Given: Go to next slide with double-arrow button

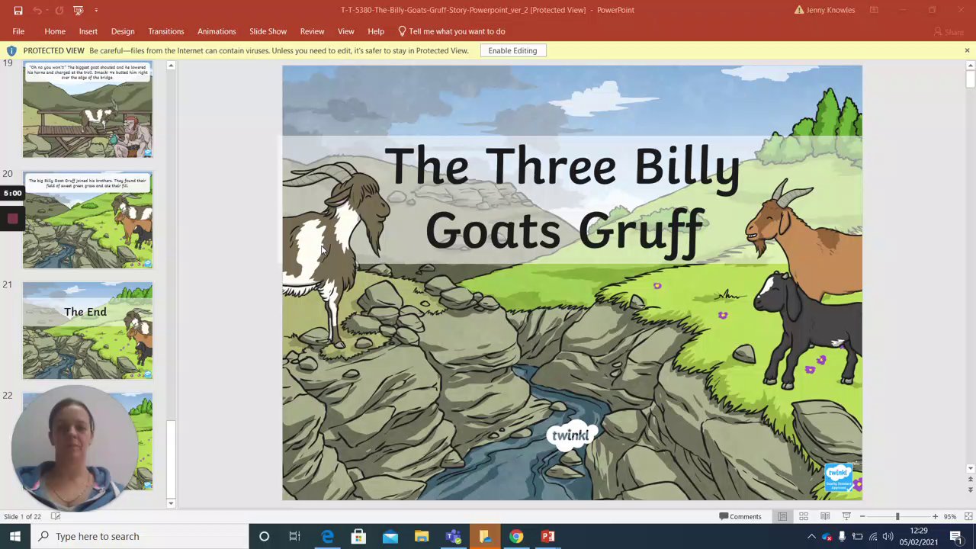Looking at the screenshot, I should click(x=970, y=489).
